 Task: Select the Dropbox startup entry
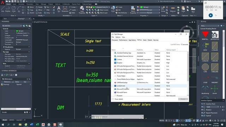click(x=149, y=63)
